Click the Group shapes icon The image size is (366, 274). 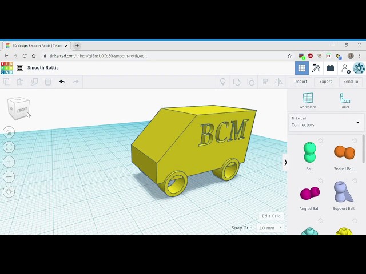(x=237, y=82)
